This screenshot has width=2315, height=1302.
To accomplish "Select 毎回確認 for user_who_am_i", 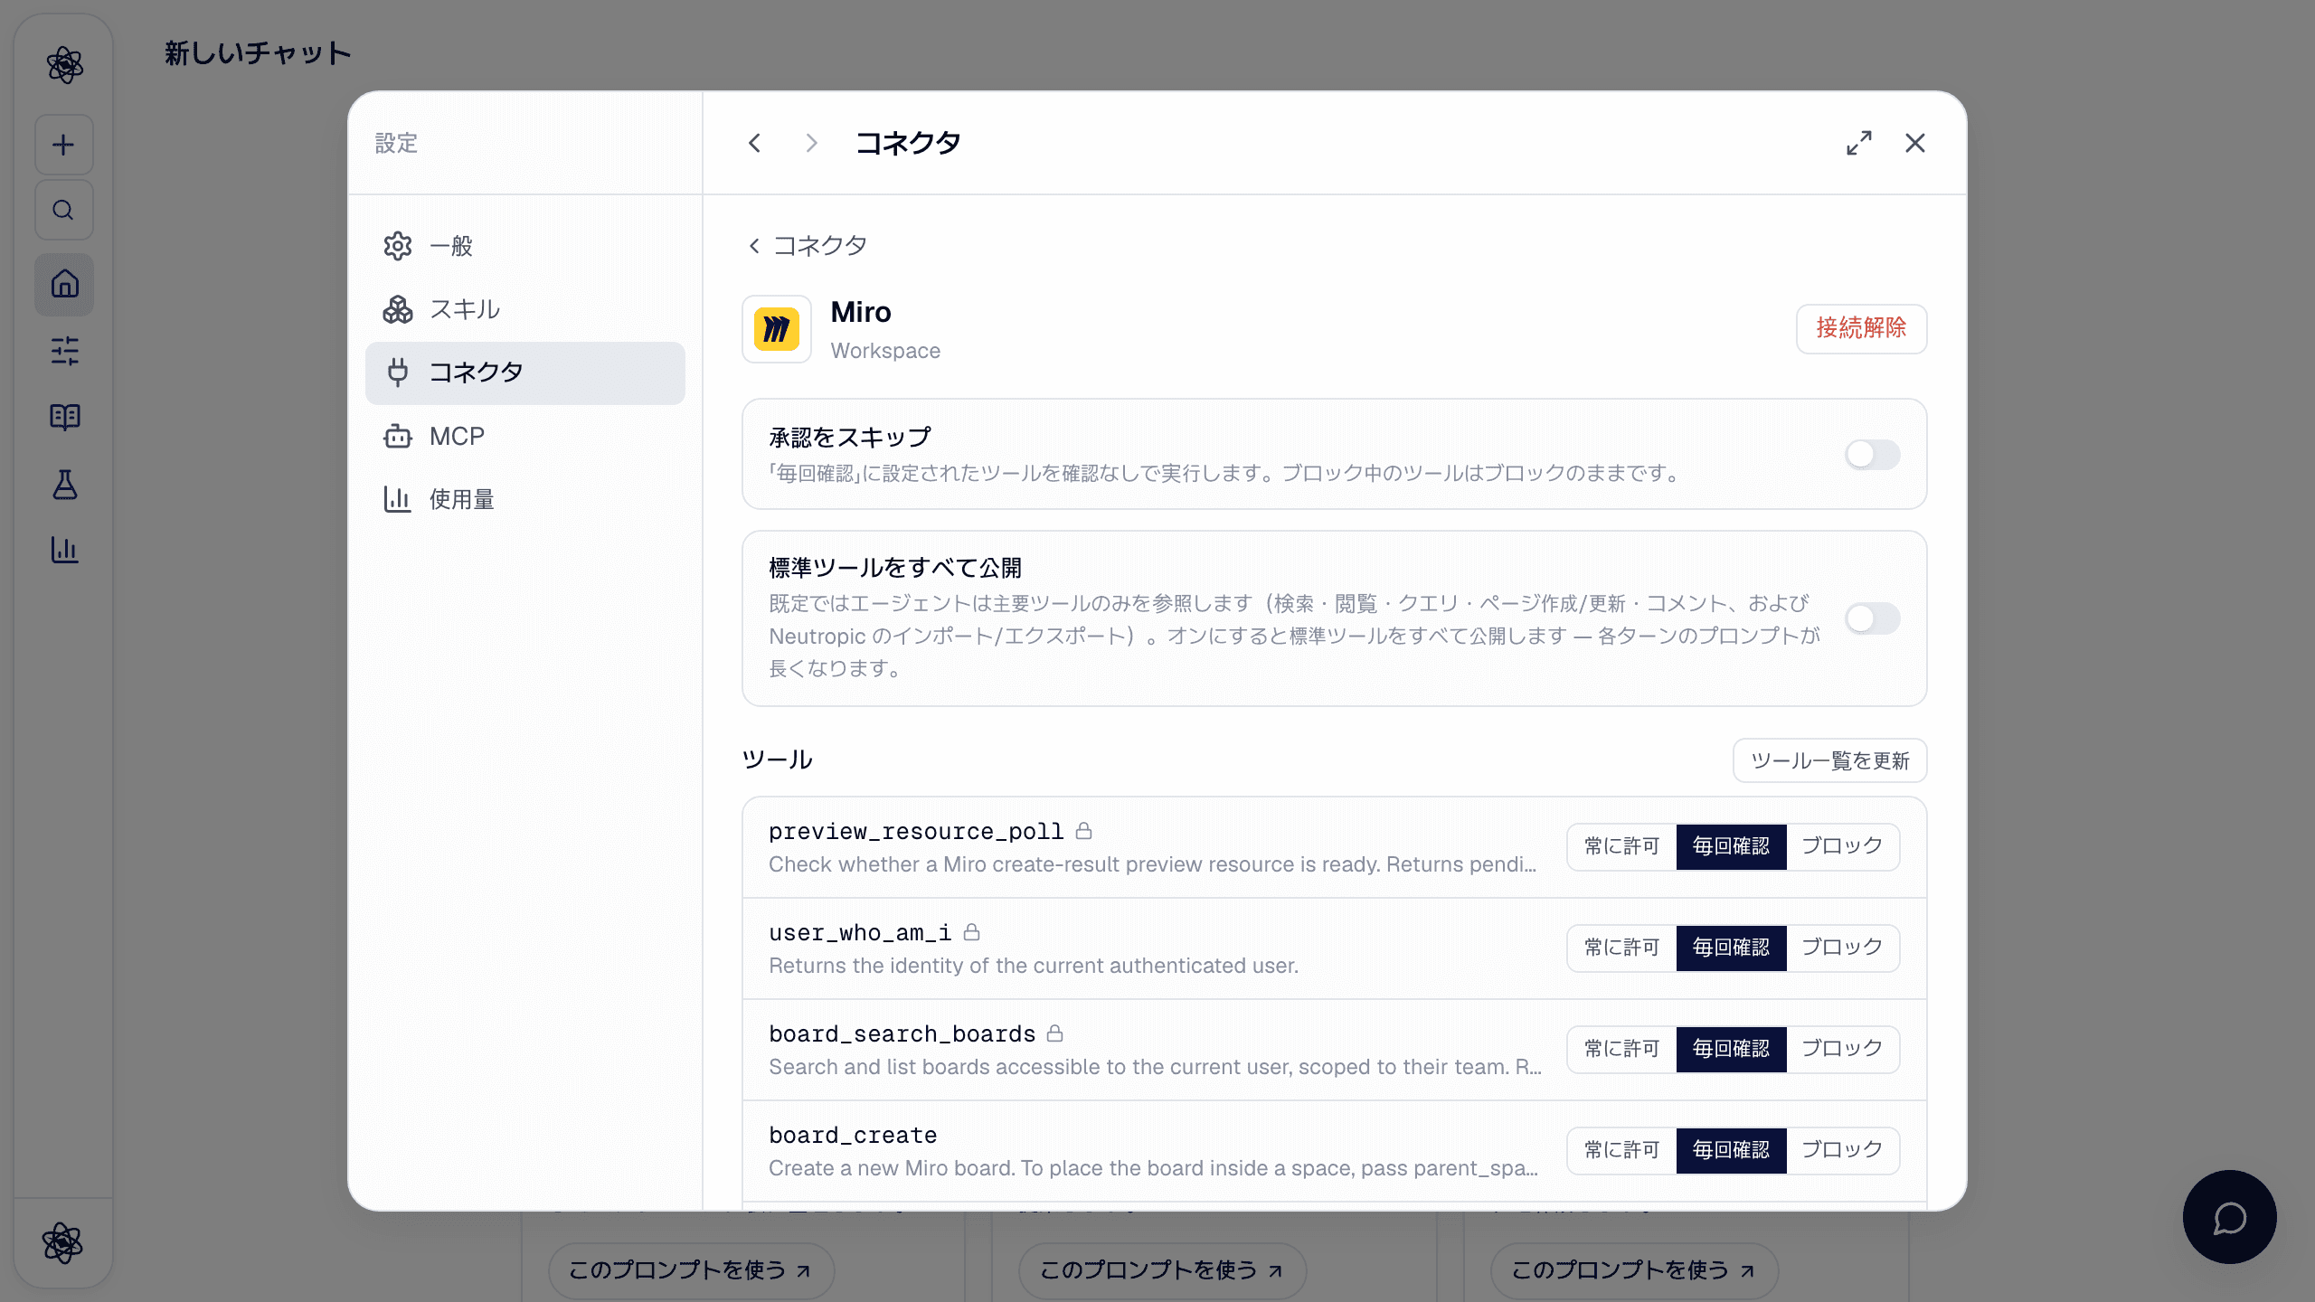I will (x=1731, y=948).
